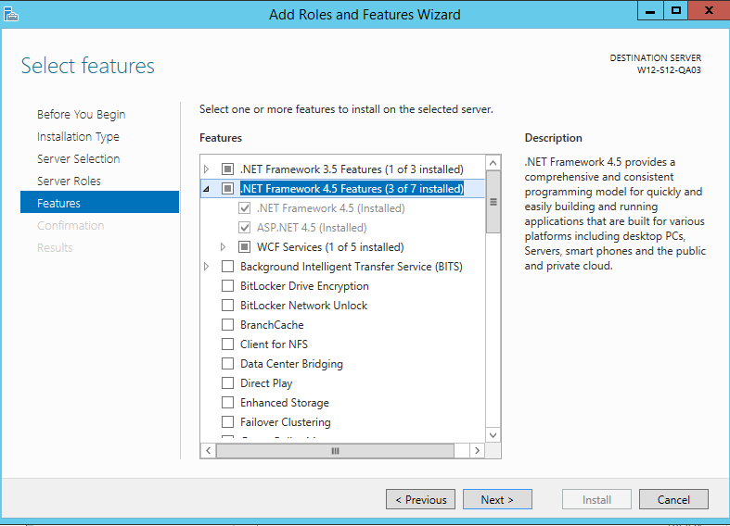
Task: Click the vertical scrollbar thumb
Action: click(x=493, y=202)
